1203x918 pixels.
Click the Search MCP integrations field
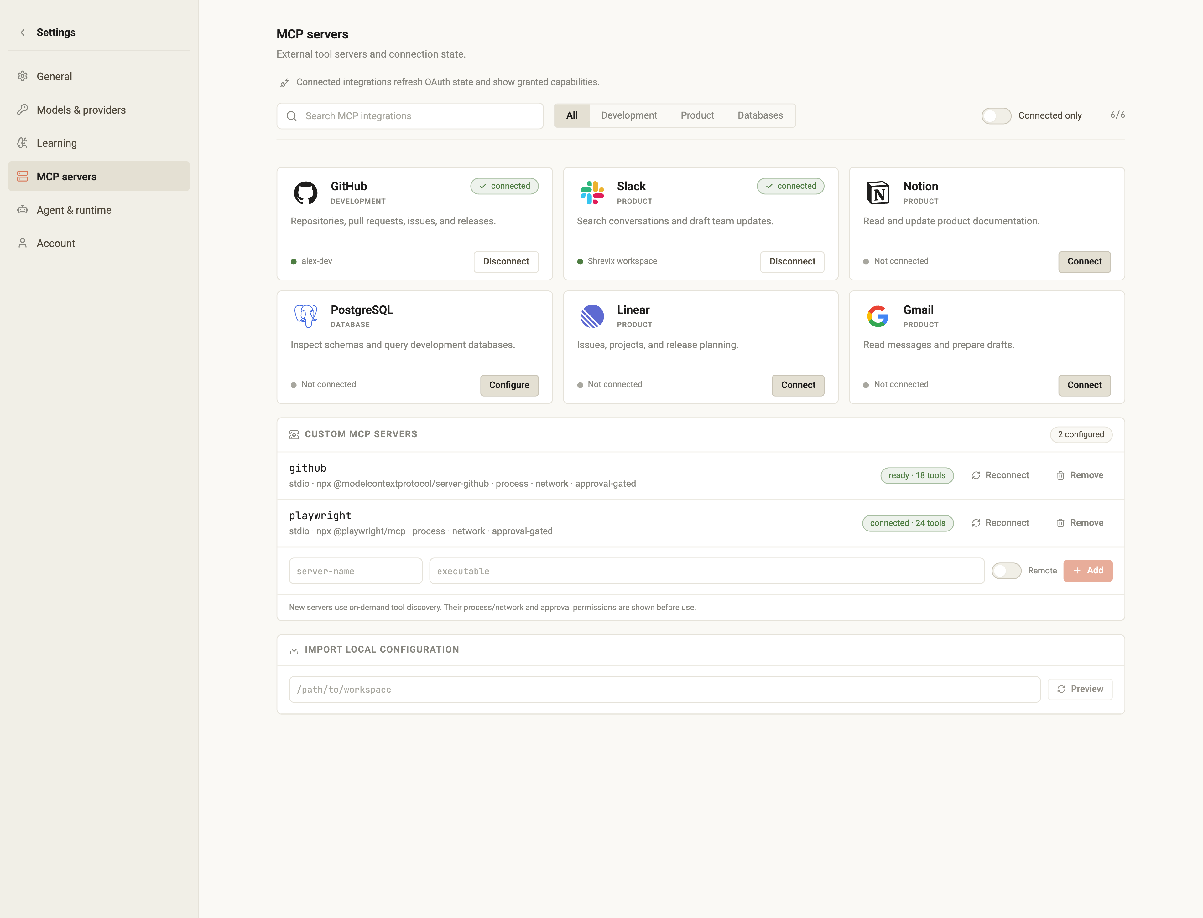click(x=410, y=116)
